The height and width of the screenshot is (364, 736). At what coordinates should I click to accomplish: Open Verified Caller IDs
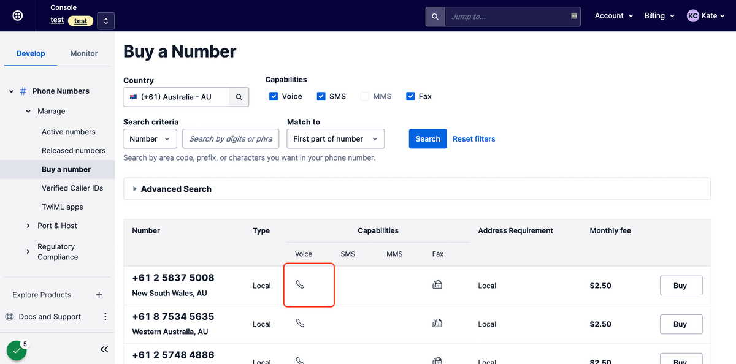(x=72, y=188)
